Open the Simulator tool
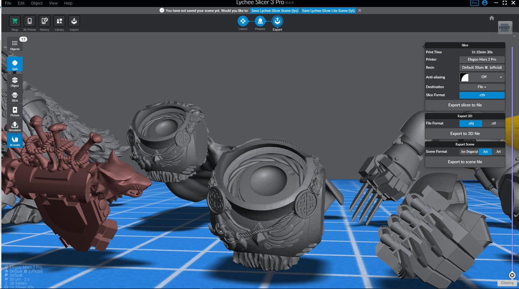Screen dimensions: 519x289 (15, 126)
